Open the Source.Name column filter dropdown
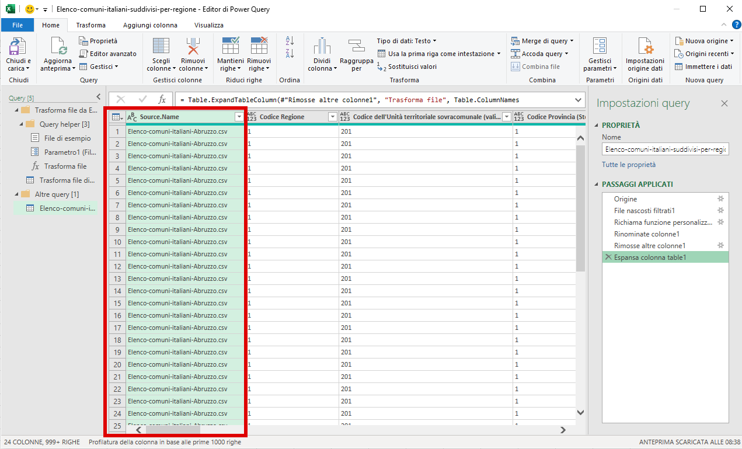 [x=239, y=117]
